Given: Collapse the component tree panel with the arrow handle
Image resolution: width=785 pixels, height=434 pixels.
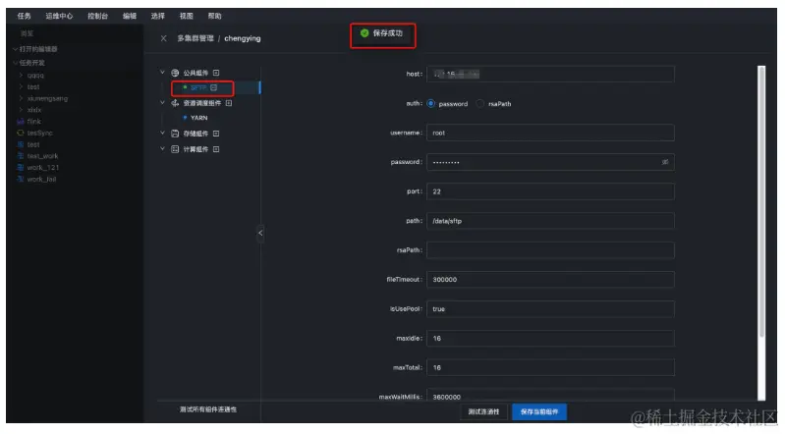Looking at the screenshot, I should click(x=260, y=233).
